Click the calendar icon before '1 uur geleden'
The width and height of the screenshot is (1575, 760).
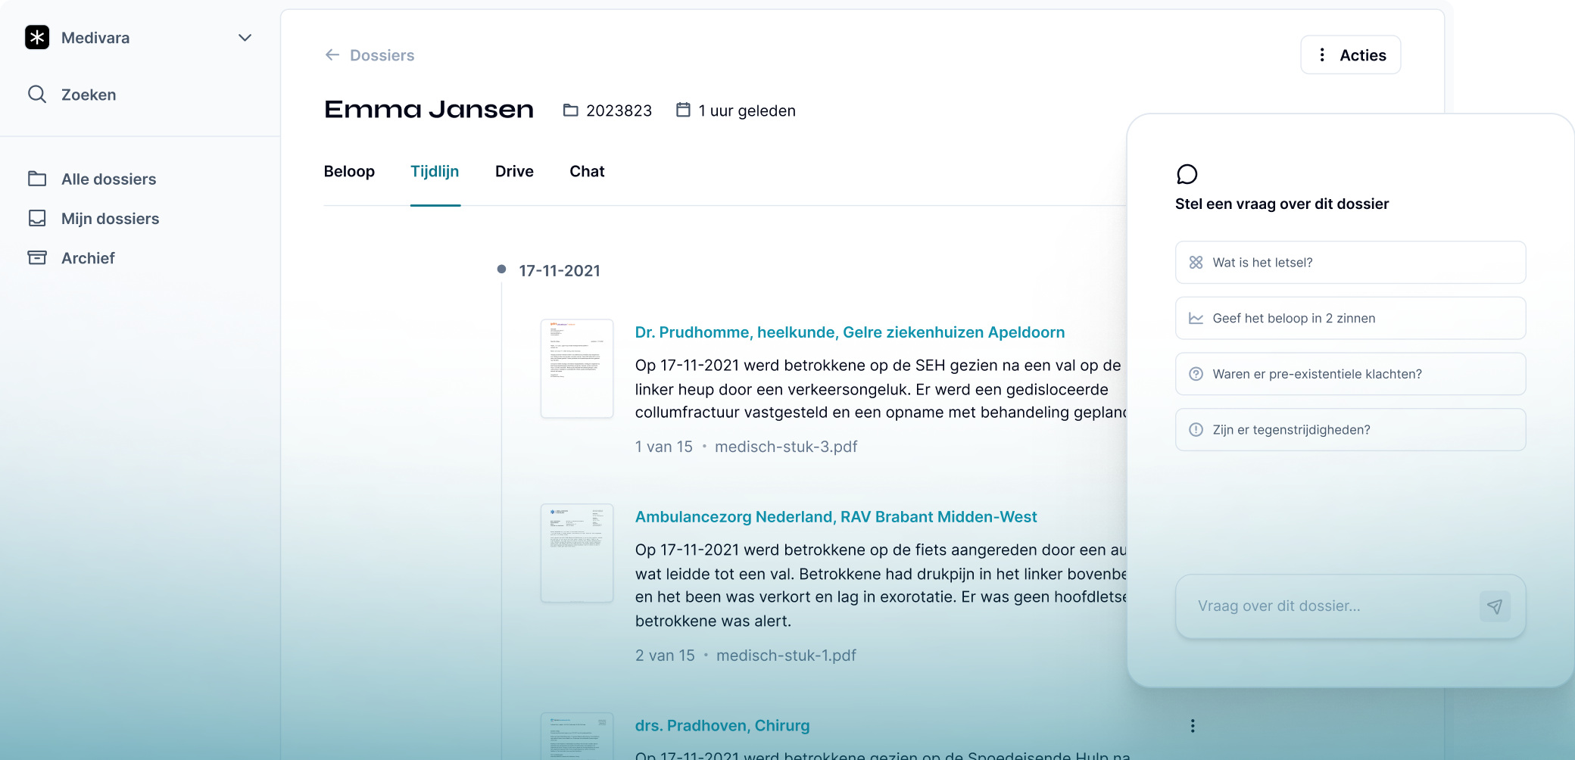[683, 110]
